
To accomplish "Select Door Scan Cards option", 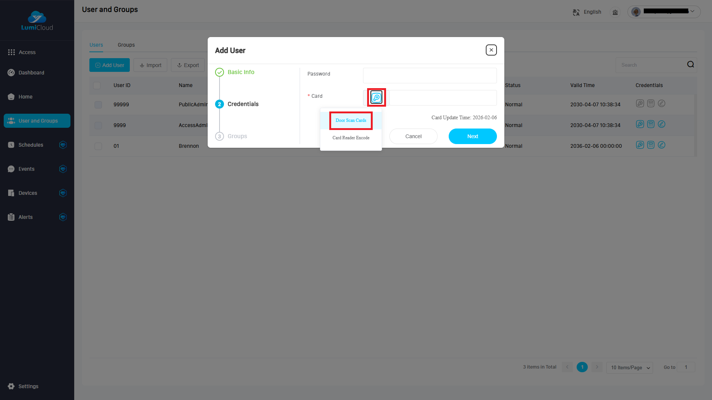I will [x=351, y=120].
